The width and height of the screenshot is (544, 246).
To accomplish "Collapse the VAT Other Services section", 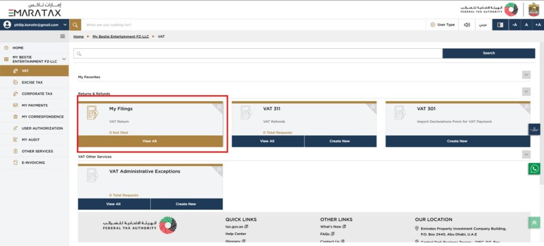I will [x=526, y=155].
